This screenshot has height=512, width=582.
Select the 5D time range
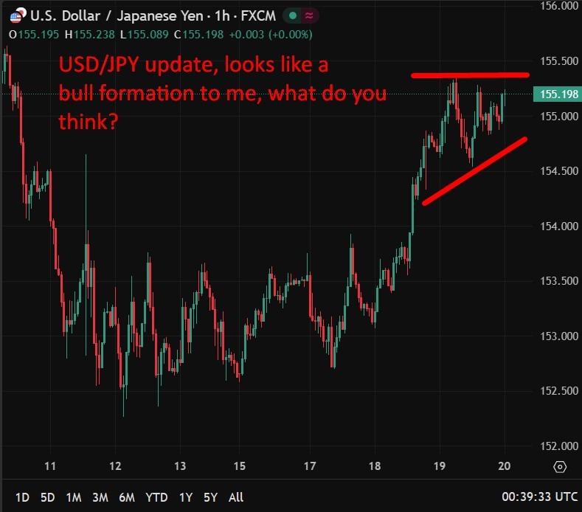click(x=48, y=497)
